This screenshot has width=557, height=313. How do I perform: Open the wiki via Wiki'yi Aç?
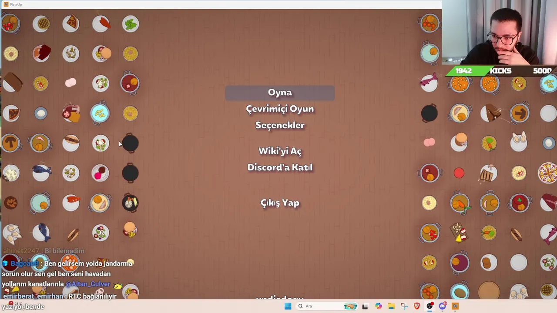click(280, 151)
